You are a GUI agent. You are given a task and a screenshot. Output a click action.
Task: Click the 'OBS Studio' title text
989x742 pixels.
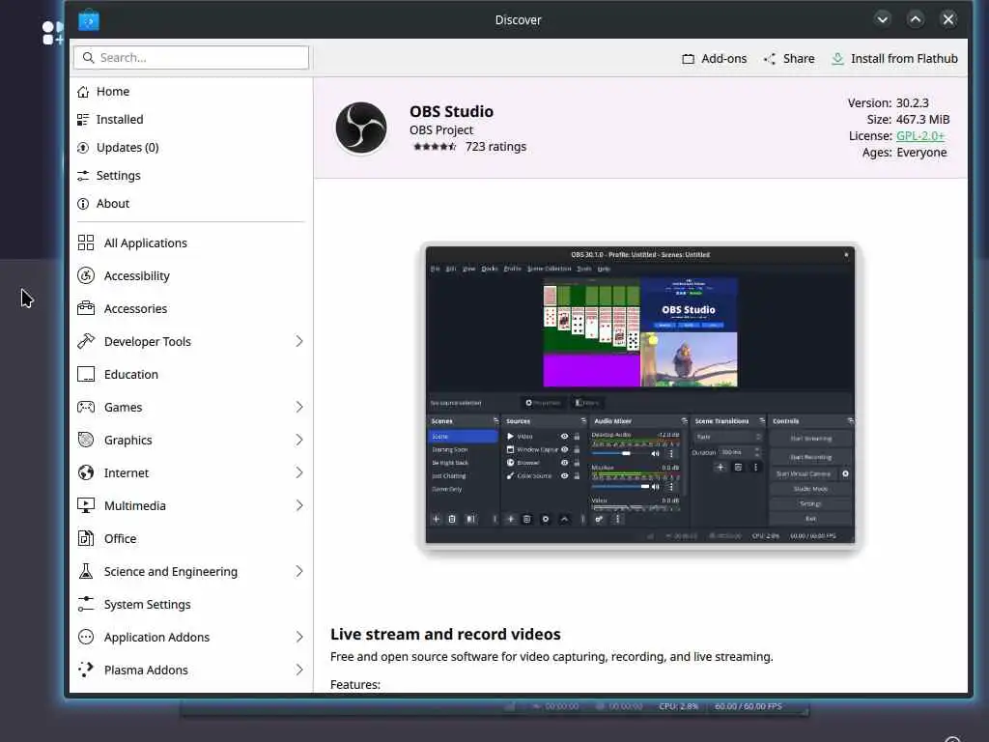click(x=452, y=112)
